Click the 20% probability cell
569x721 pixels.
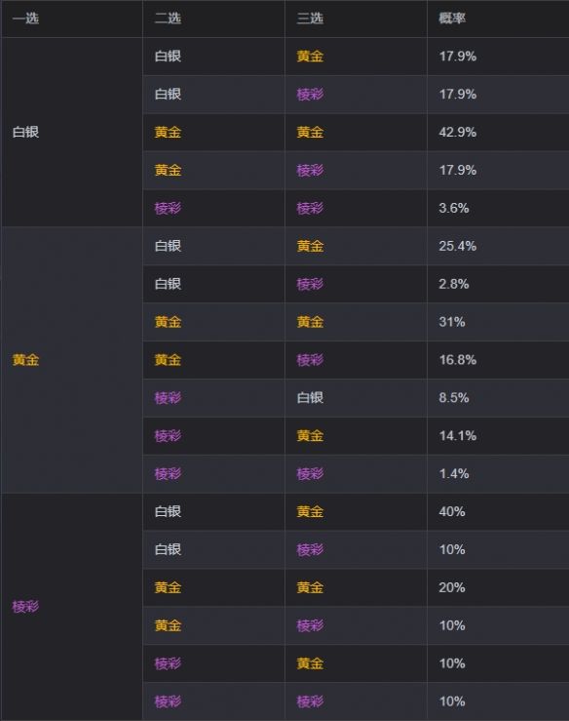498,587
